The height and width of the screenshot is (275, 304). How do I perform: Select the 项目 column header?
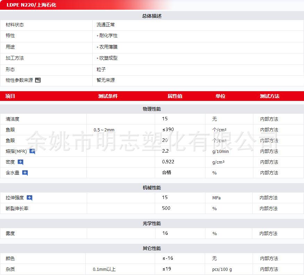click(10, 96)
